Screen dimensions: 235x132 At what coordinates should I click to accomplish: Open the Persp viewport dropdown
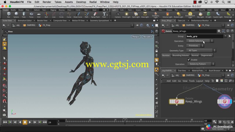click(136, 37)
